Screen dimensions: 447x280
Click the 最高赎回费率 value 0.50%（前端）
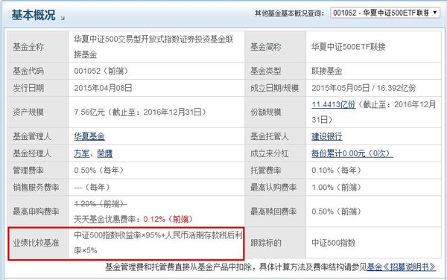tap(337, 211)
